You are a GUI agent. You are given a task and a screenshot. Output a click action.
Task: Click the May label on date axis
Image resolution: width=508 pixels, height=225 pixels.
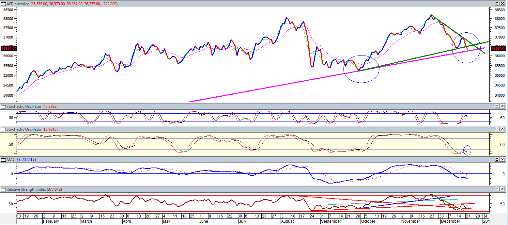pos(167,221)
